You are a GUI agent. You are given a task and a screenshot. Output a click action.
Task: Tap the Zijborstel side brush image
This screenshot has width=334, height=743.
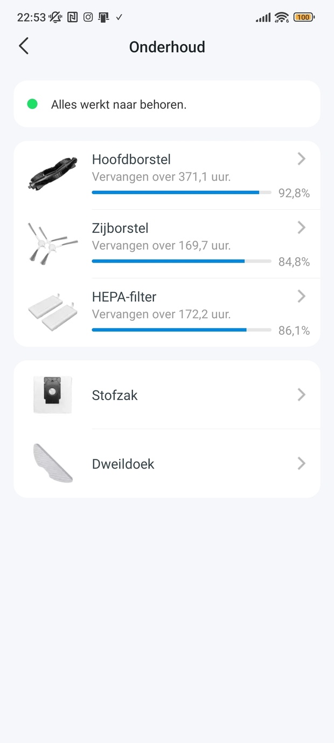point(53,244)
